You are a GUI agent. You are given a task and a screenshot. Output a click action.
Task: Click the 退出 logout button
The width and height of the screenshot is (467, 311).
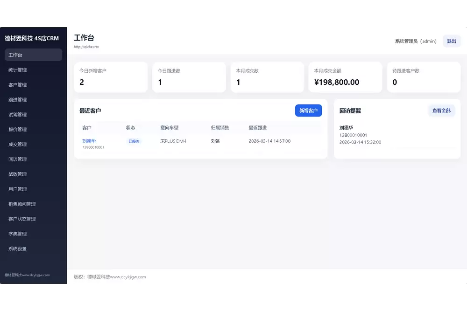[452, 41]
